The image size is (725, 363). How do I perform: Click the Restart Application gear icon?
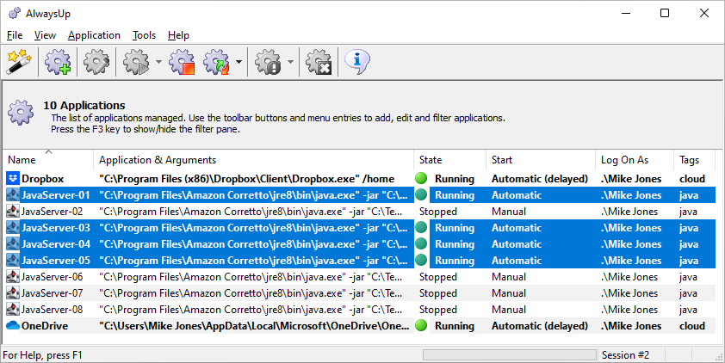click(x=216, y=62)
